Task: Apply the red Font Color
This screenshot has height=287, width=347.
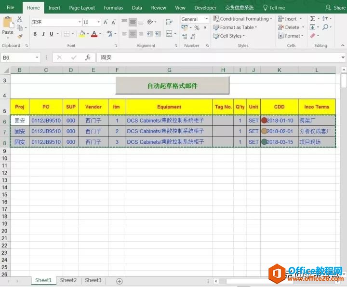Action: [x=94, y=34]
